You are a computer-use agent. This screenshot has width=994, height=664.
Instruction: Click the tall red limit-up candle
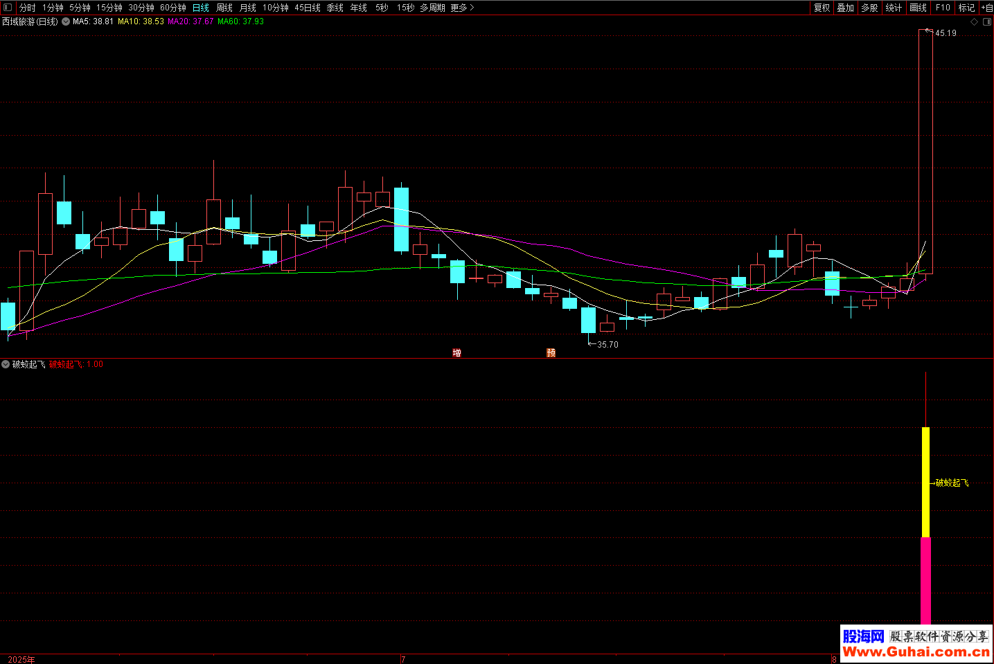pyautogui.click(x=925, y=152)
